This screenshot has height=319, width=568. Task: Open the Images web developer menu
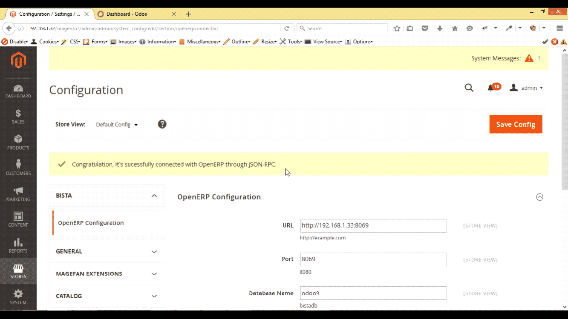point(123,42)
